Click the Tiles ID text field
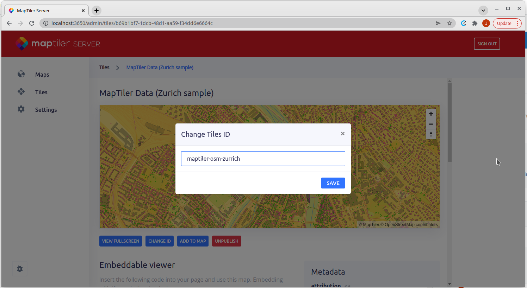Image resolution: width=527 pixels, height=288 pixels. [263, 159]
